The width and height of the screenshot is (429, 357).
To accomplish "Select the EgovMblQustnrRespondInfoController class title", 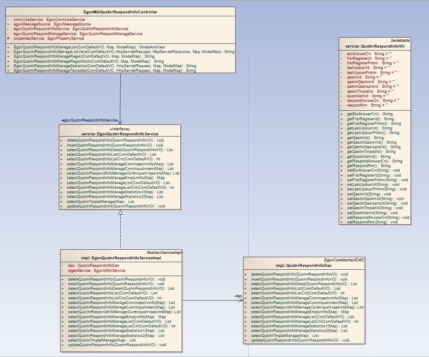I will 120,12.
